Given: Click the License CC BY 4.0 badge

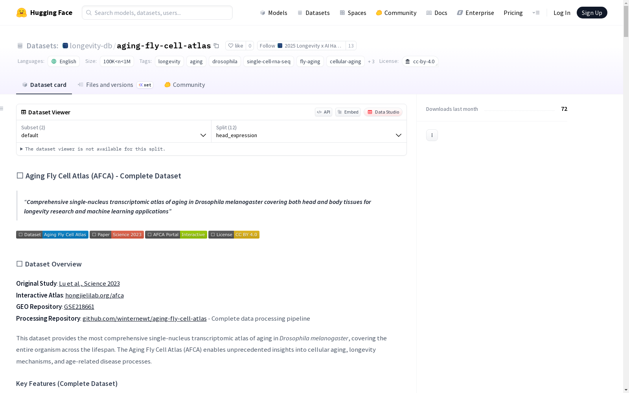Looking at the screenshot, I should (x=234, y=235).
